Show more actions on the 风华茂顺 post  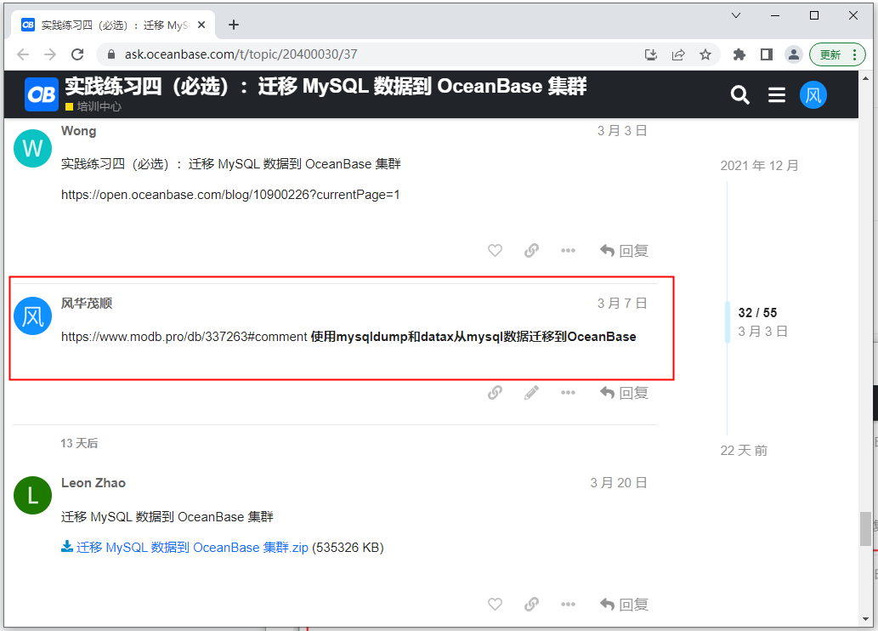568,392
